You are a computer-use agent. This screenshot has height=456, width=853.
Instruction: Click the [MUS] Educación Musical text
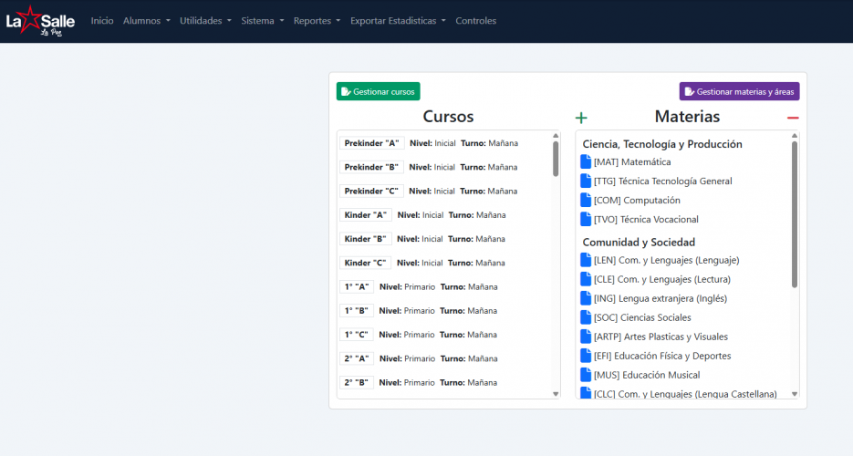[647, 375]
